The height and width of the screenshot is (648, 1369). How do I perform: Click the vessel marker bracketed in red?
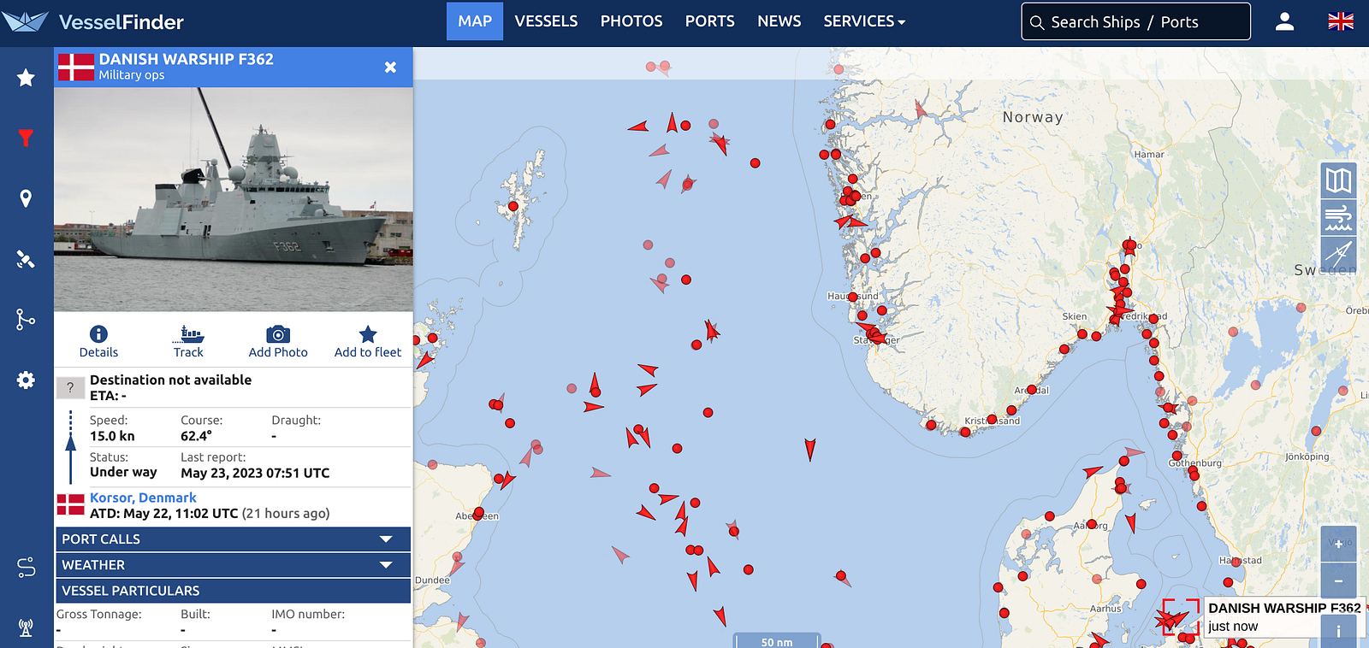1180,617
